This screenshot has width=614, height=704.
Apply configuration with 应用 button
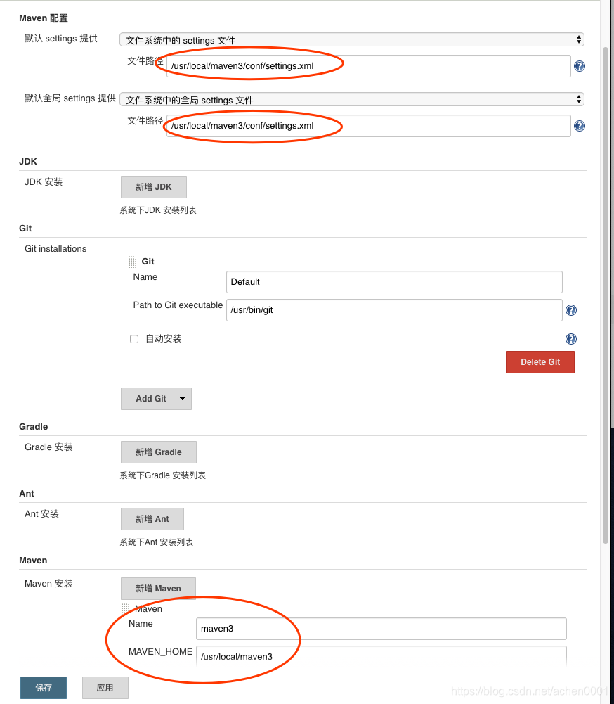click(x=105, y=688)
